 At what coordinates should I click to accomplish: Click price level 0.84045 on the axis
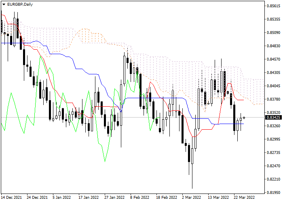point(273,86)
